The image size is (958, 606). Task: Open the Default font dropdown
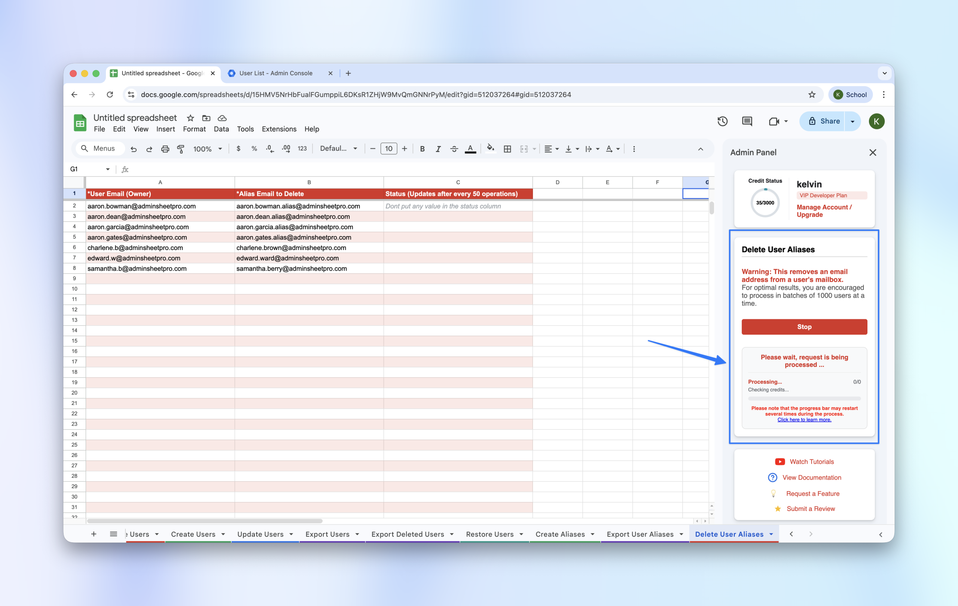pos(339,149)
